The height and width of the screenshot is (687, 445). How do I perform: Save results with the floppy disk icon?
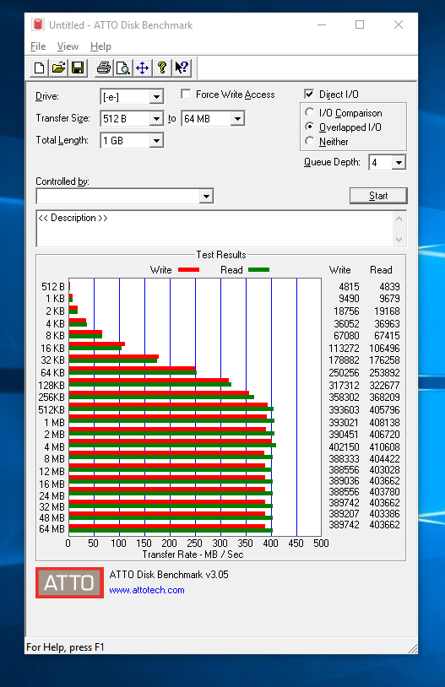coord(78,68)
